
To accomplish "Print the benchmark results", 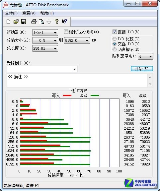I will pos(34,22).
